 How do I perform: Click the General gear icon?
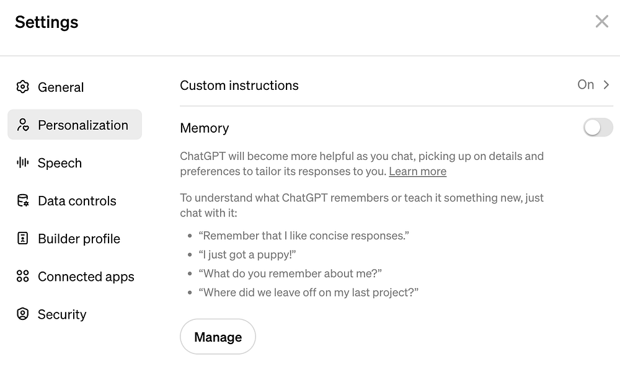(23, 87)
